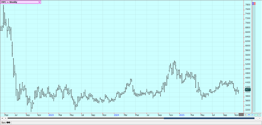Screen dimensions: 262x125
Task: Step chart one bar left
Action: [6, 118]
